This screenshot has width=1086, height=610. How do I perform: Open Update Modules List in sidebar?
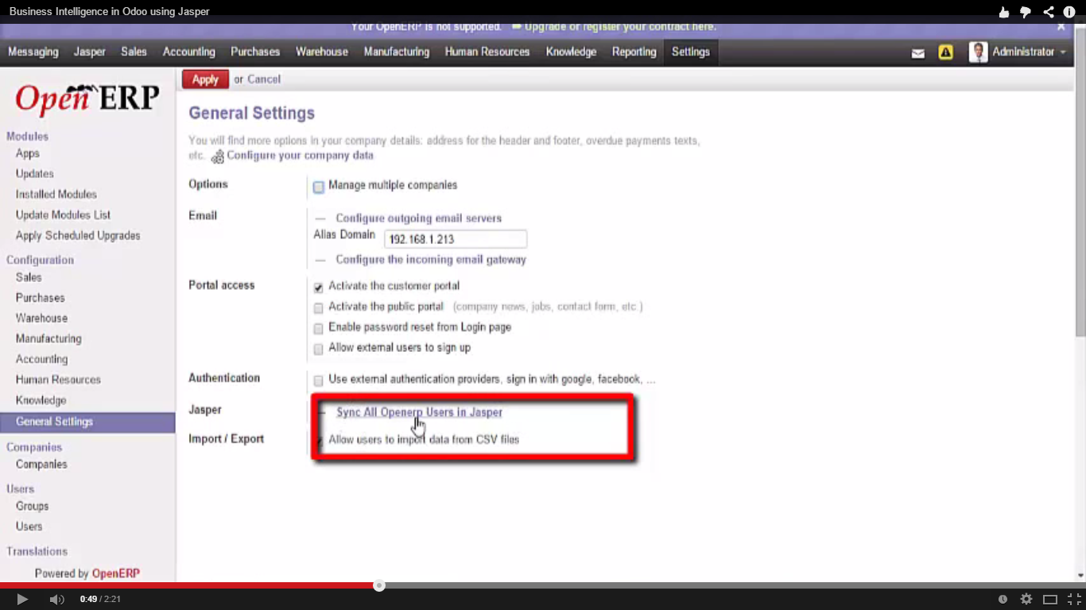point(64,215)
